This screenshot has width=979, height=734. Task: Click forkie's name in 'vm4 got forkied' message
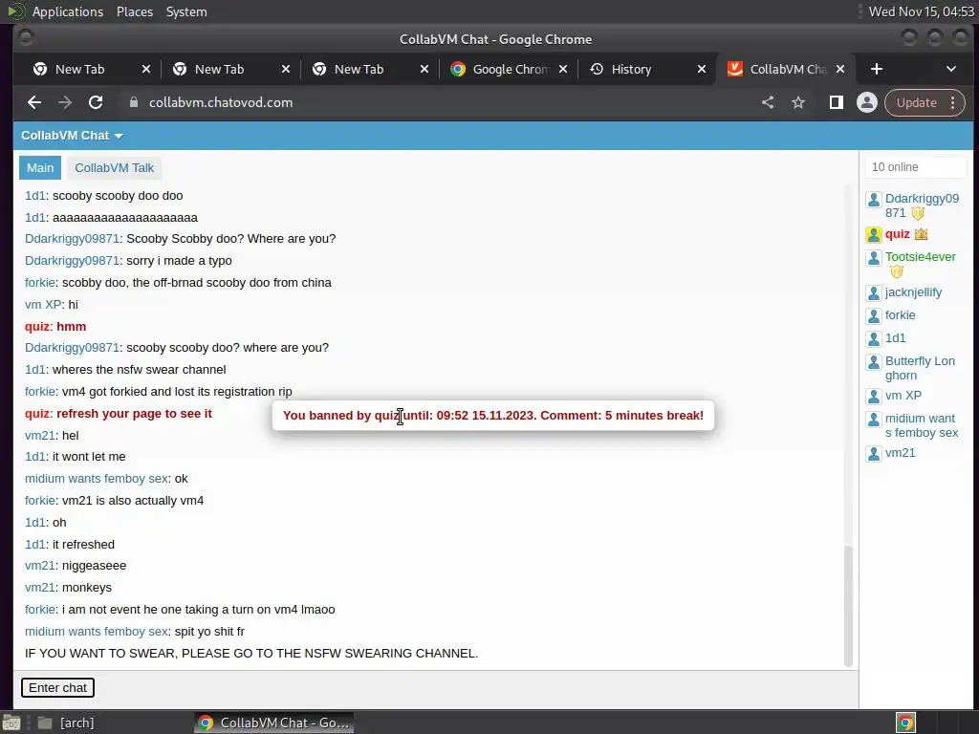40,391
